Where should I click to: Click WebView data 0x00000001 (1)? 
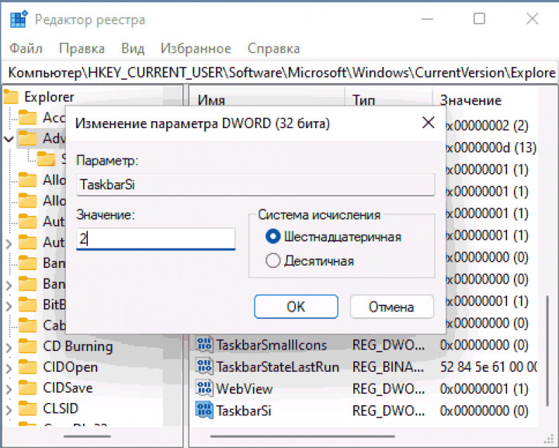point(484,389)
